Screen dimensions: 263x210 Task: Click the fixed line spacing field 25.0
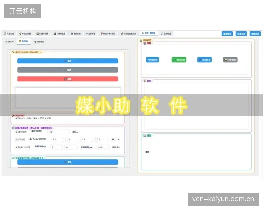point(103,147)
